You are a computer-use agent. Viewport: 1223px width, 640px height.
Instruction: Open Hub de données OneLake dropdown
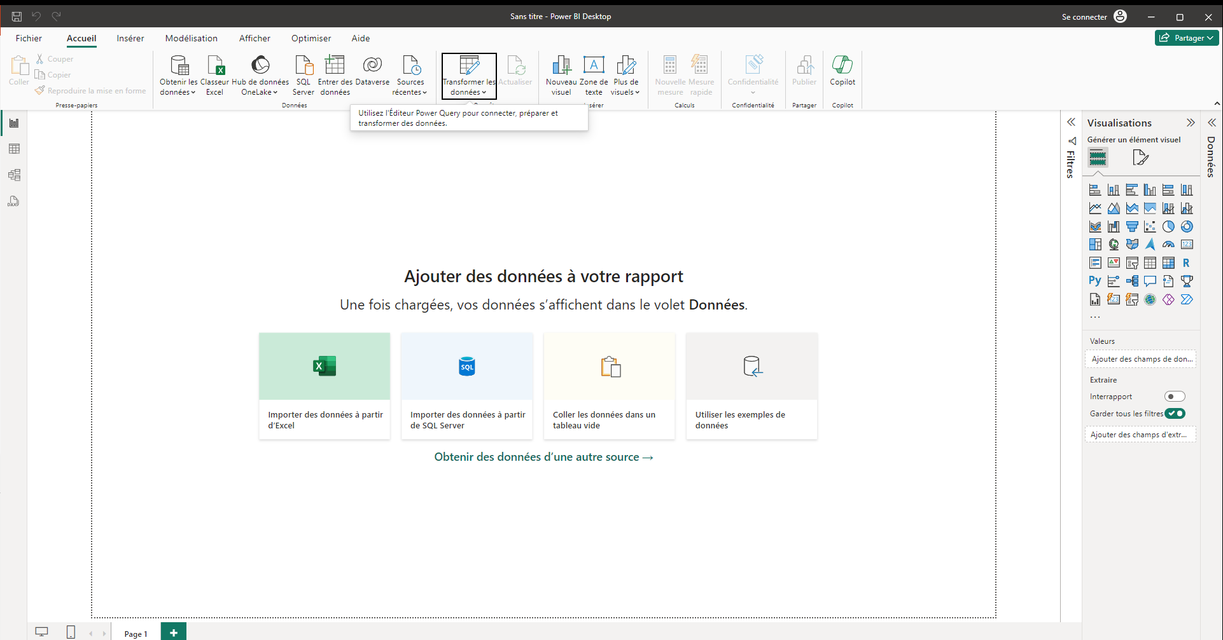click(x=260, y=76)
